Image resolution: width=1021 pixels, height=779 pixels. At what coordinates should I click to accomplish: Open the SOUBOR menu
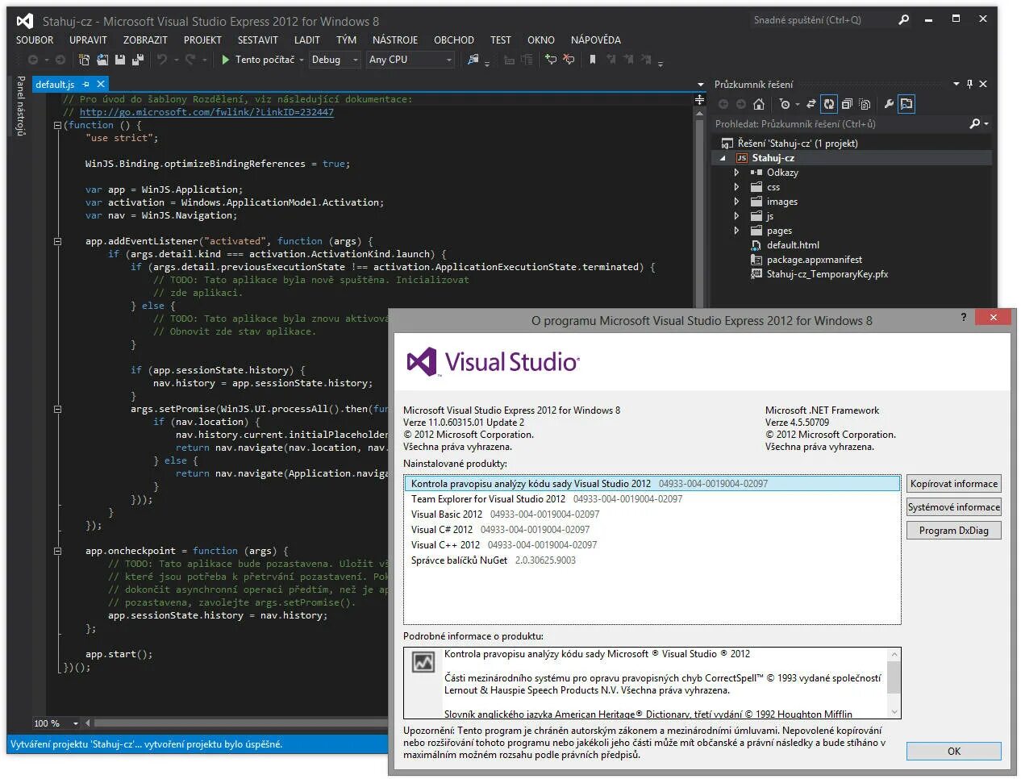point(35,40)
